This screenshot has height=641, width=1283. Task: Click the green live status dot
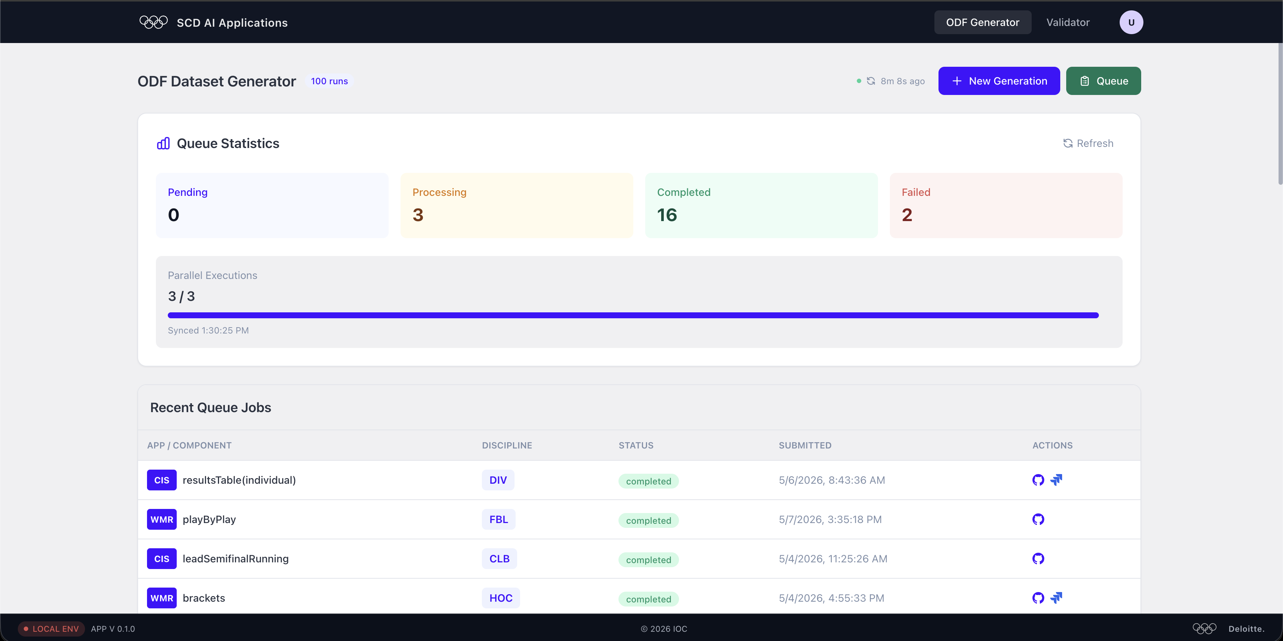click(x=859, y=81)
